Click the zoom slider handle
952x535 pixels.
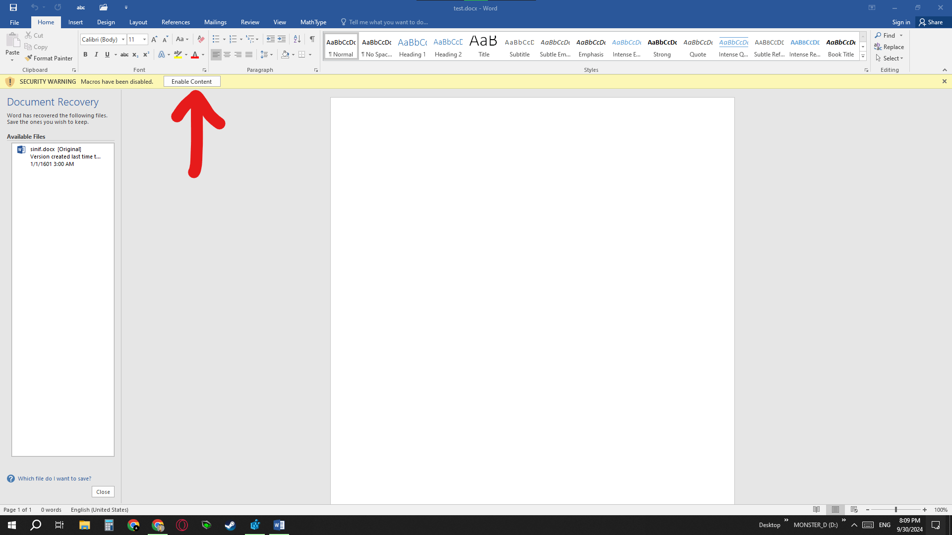click(x=895, y=509)
